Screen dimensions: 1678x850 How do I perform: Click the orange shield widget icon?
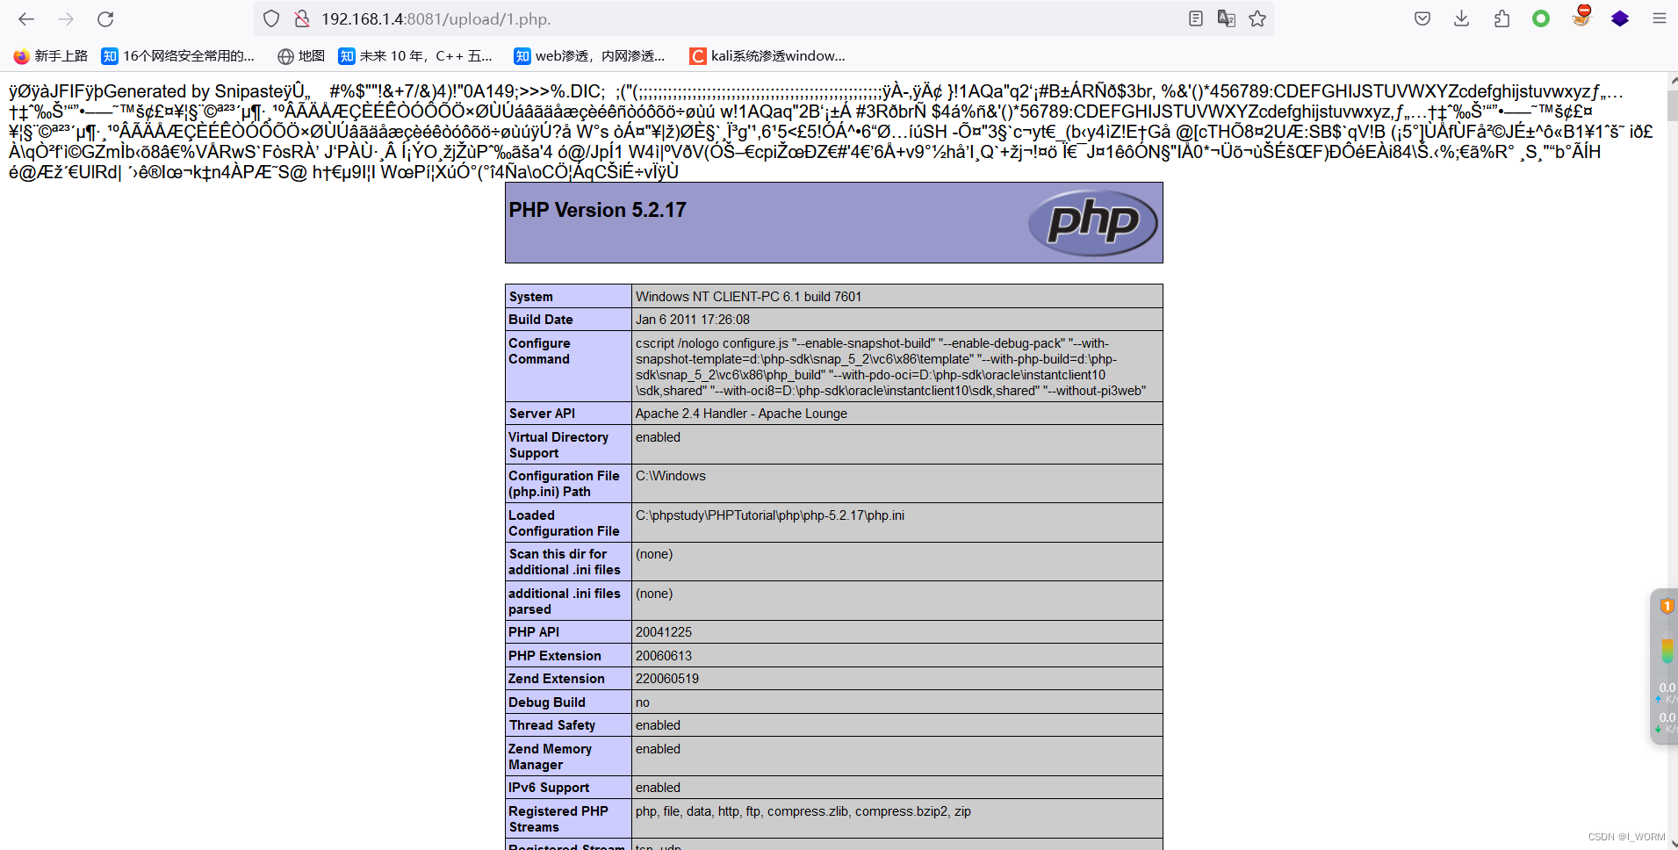tap(1667, 606)
